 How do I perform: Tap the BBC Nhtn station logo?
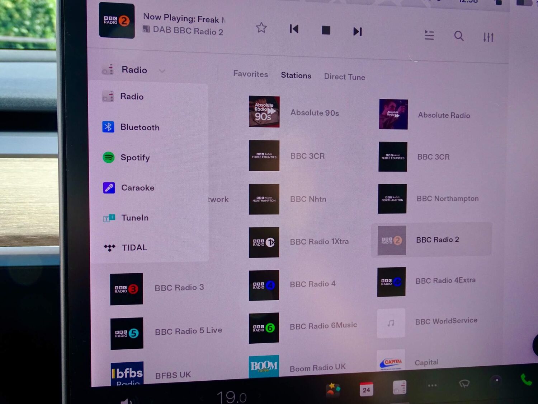(264, 199)
